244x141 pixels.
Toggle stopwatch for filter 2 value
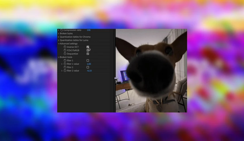click(65, 71)
